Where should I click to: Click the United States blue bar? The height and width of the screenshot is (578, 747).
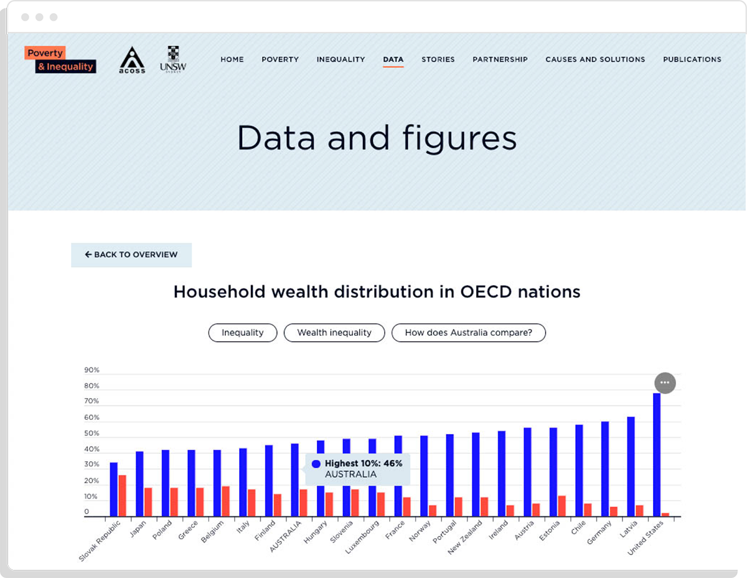point(656,455)
